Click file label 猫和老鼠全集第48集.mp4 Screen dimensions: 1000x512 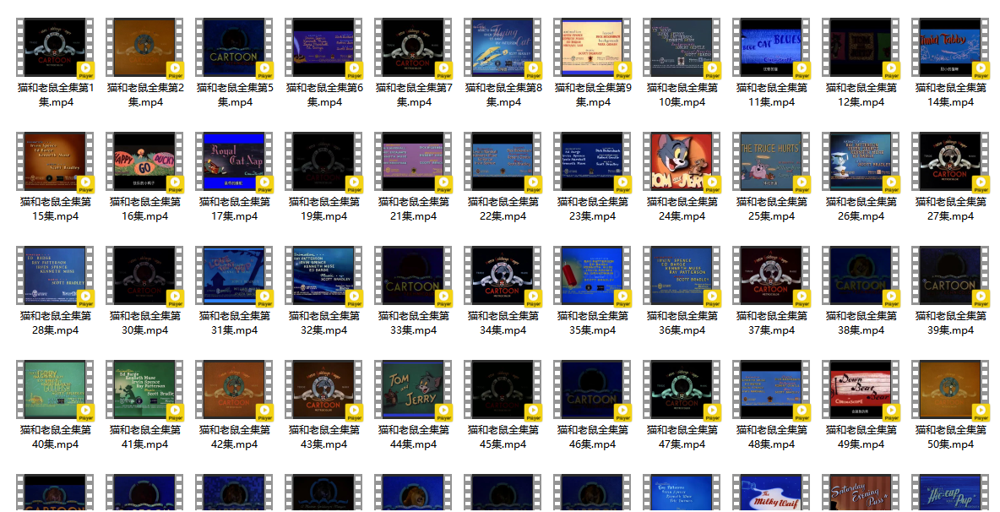click(772, 437)
